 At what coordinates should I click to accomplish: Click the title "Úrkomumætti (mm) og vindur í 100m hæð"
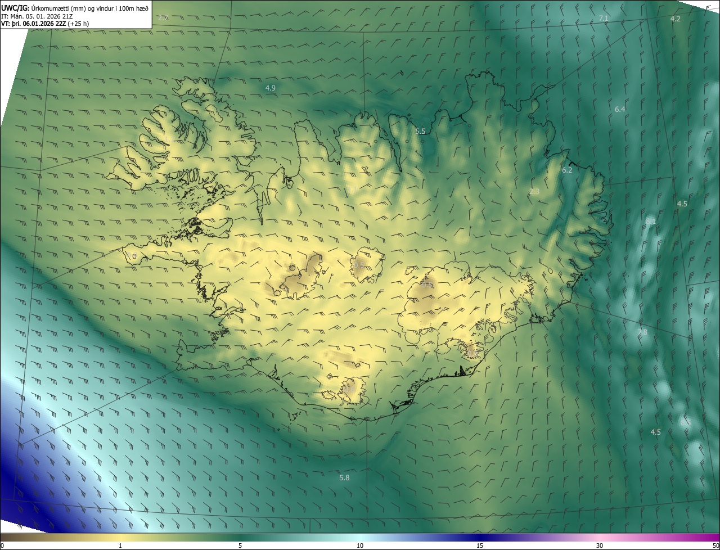[89, 8]
